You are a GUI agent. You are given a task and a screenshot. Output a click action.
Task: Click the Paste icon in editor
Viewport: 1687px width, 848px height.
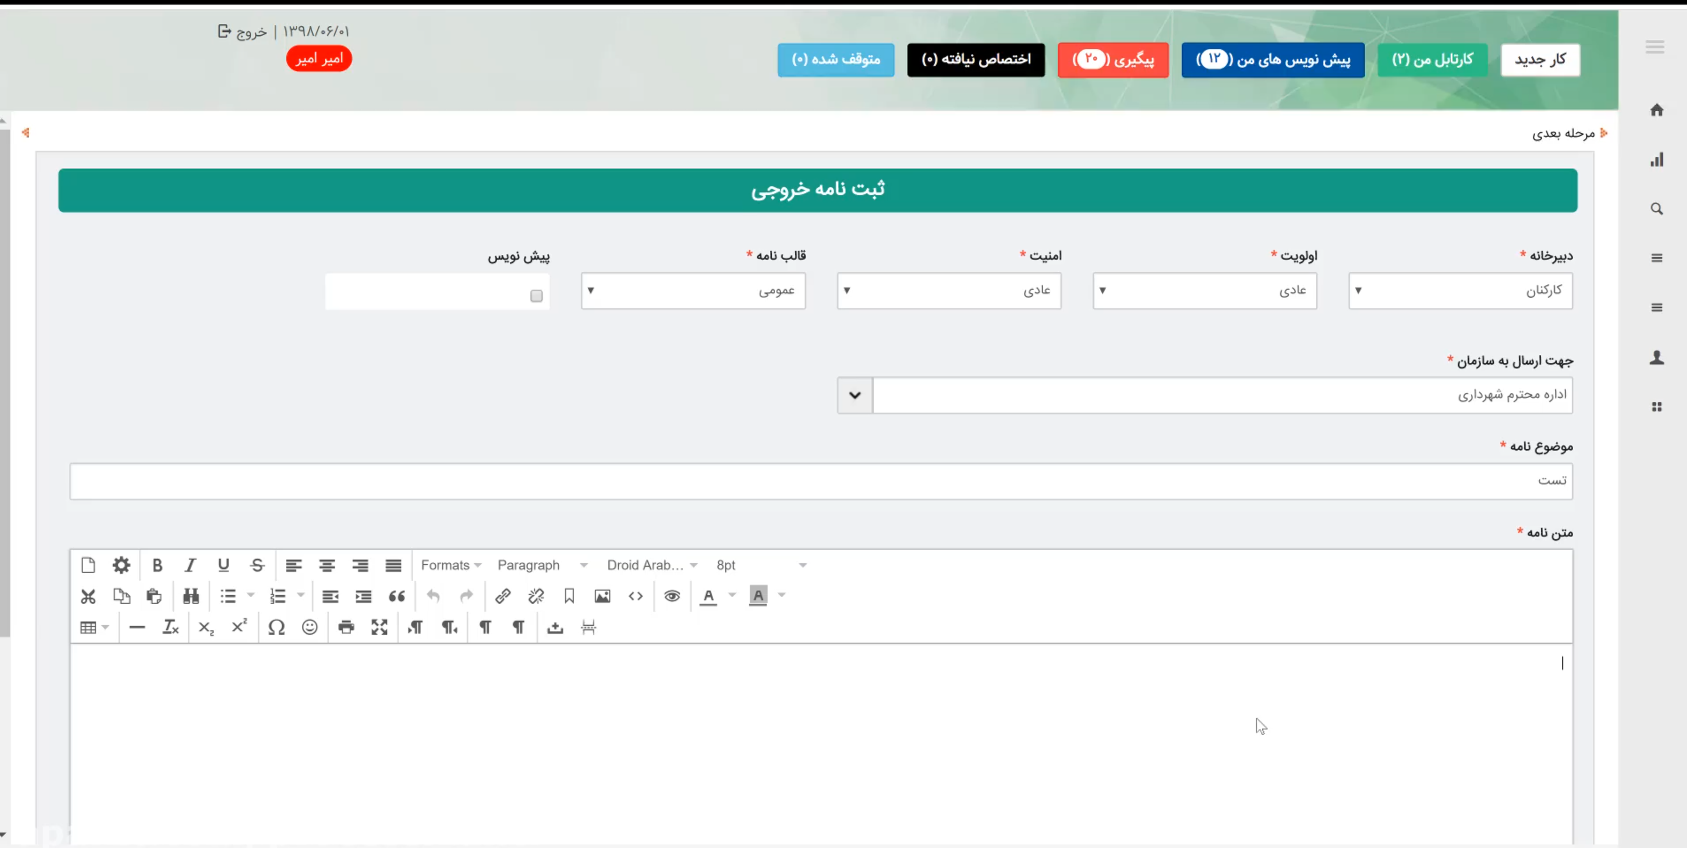154,596
